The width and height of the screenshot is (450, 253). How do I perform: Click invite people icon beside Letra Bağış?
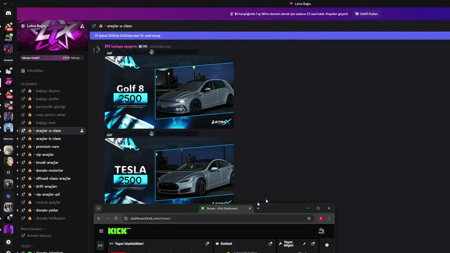click(x=82, y=26)
